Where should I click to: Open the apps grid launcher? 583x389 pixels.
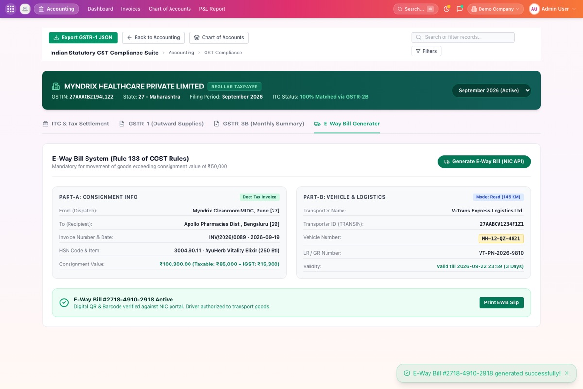pyautogui.click(x=10, y=9)
